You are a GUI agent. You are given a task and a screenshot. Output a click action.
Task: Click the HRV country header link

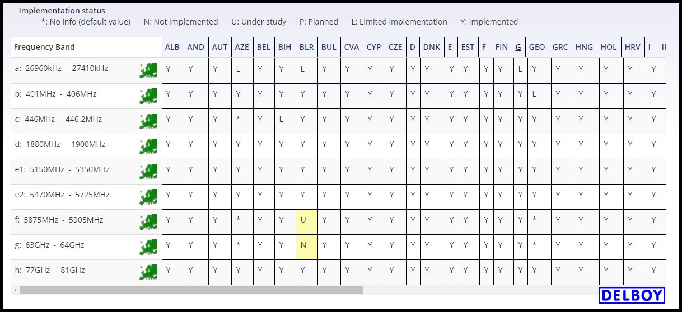pyautogui.click(x=632, y=47)
